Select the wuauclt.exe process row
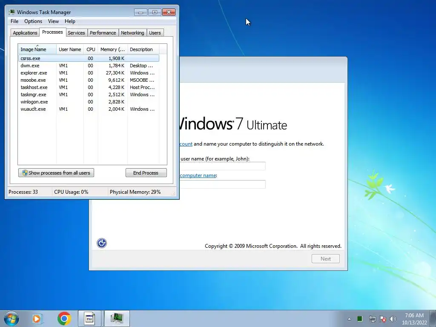Screen dimensions: 436x327 (x=89, y=109)
